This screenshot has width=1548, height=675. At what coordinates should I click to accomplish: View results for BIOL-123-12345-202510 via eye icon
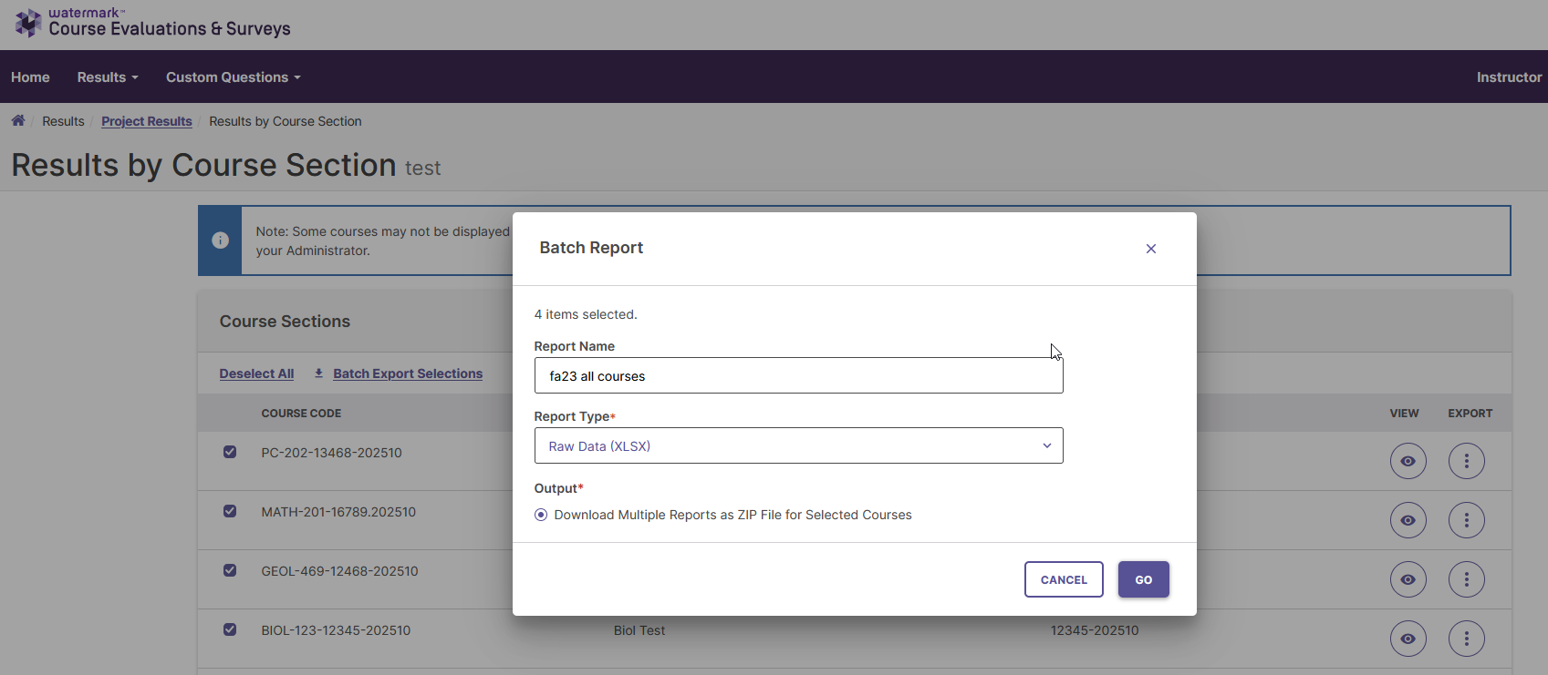1408,639
